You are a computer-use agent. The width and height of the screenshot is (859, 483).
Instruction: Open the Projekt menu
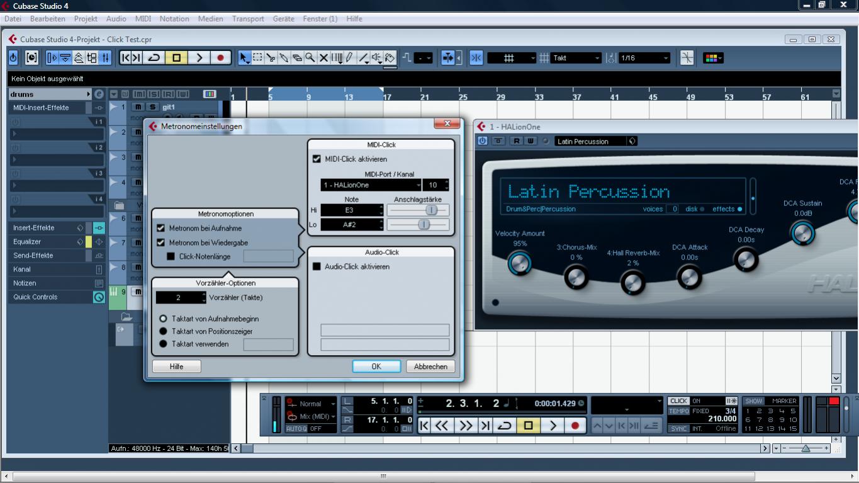(x=86, y=19)
